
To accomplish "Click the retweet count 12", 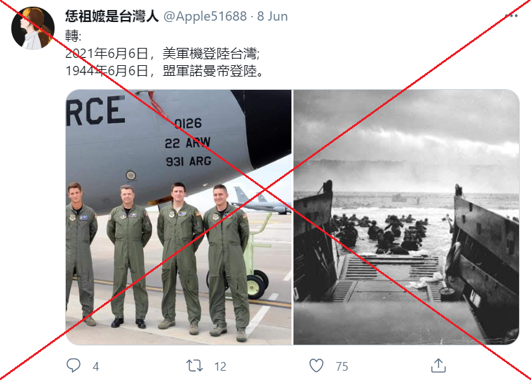I will pos(220,367).
